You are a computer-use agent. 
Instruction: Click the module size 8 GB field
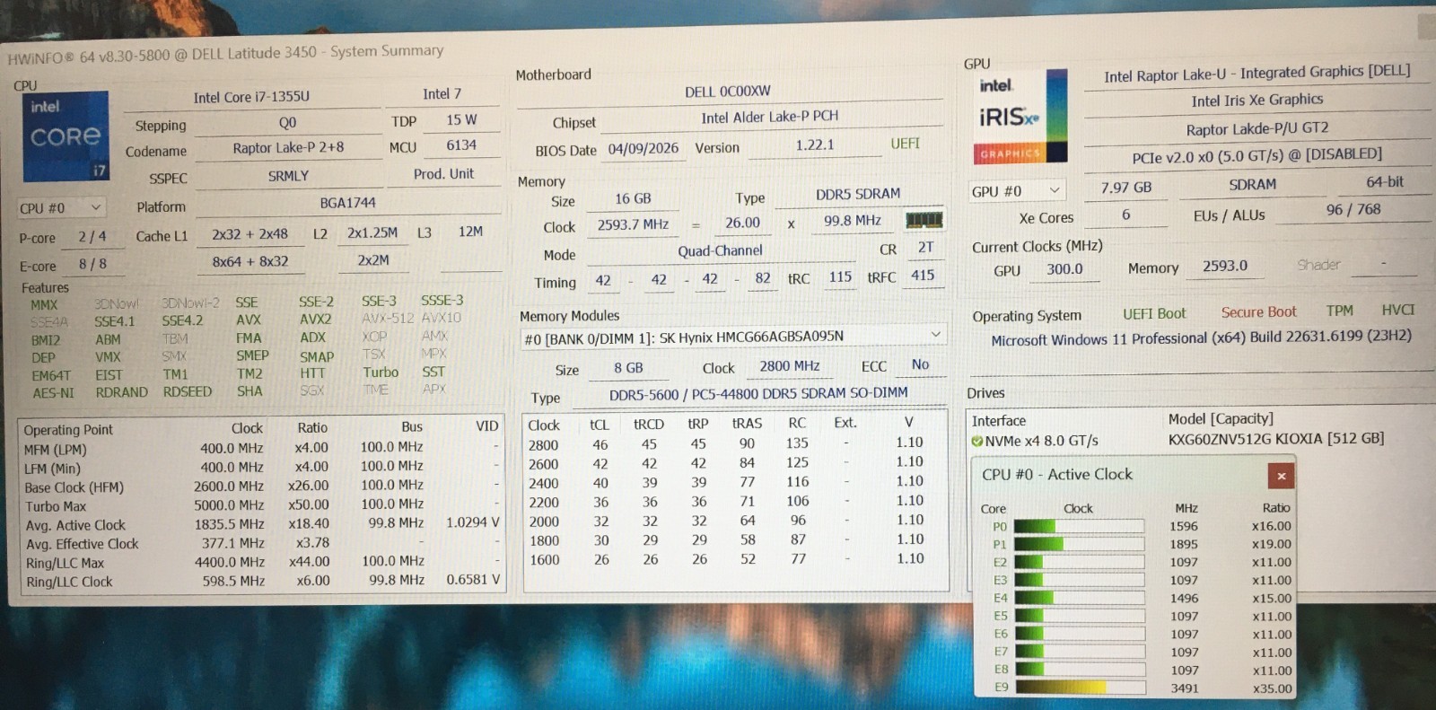click(x=628, y=368)
